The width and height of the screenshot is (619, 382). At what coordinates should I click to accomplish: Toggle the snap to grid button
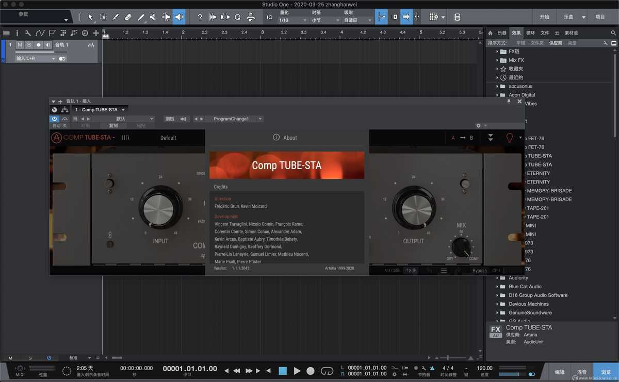click(x=381, y=17)
